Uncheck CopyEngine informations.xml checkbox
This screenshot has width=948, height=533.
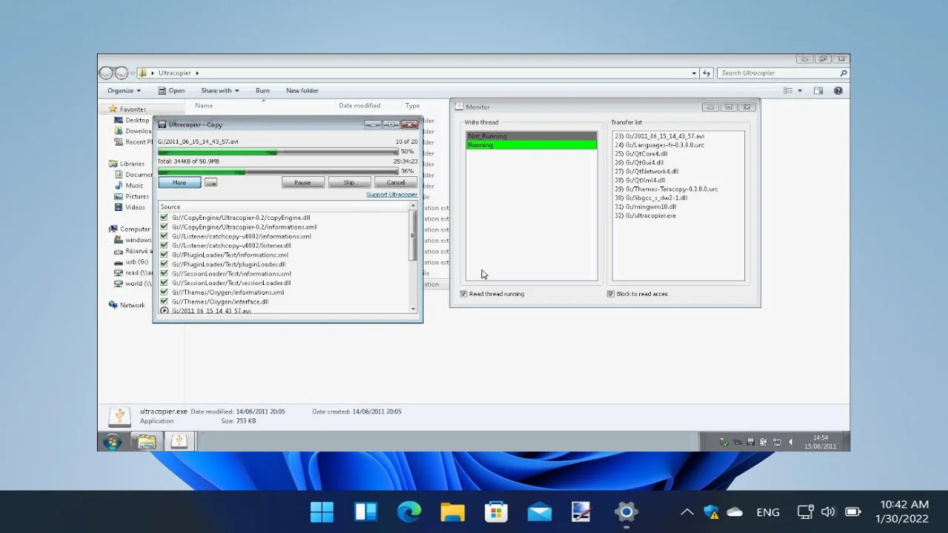coord(164,227)
